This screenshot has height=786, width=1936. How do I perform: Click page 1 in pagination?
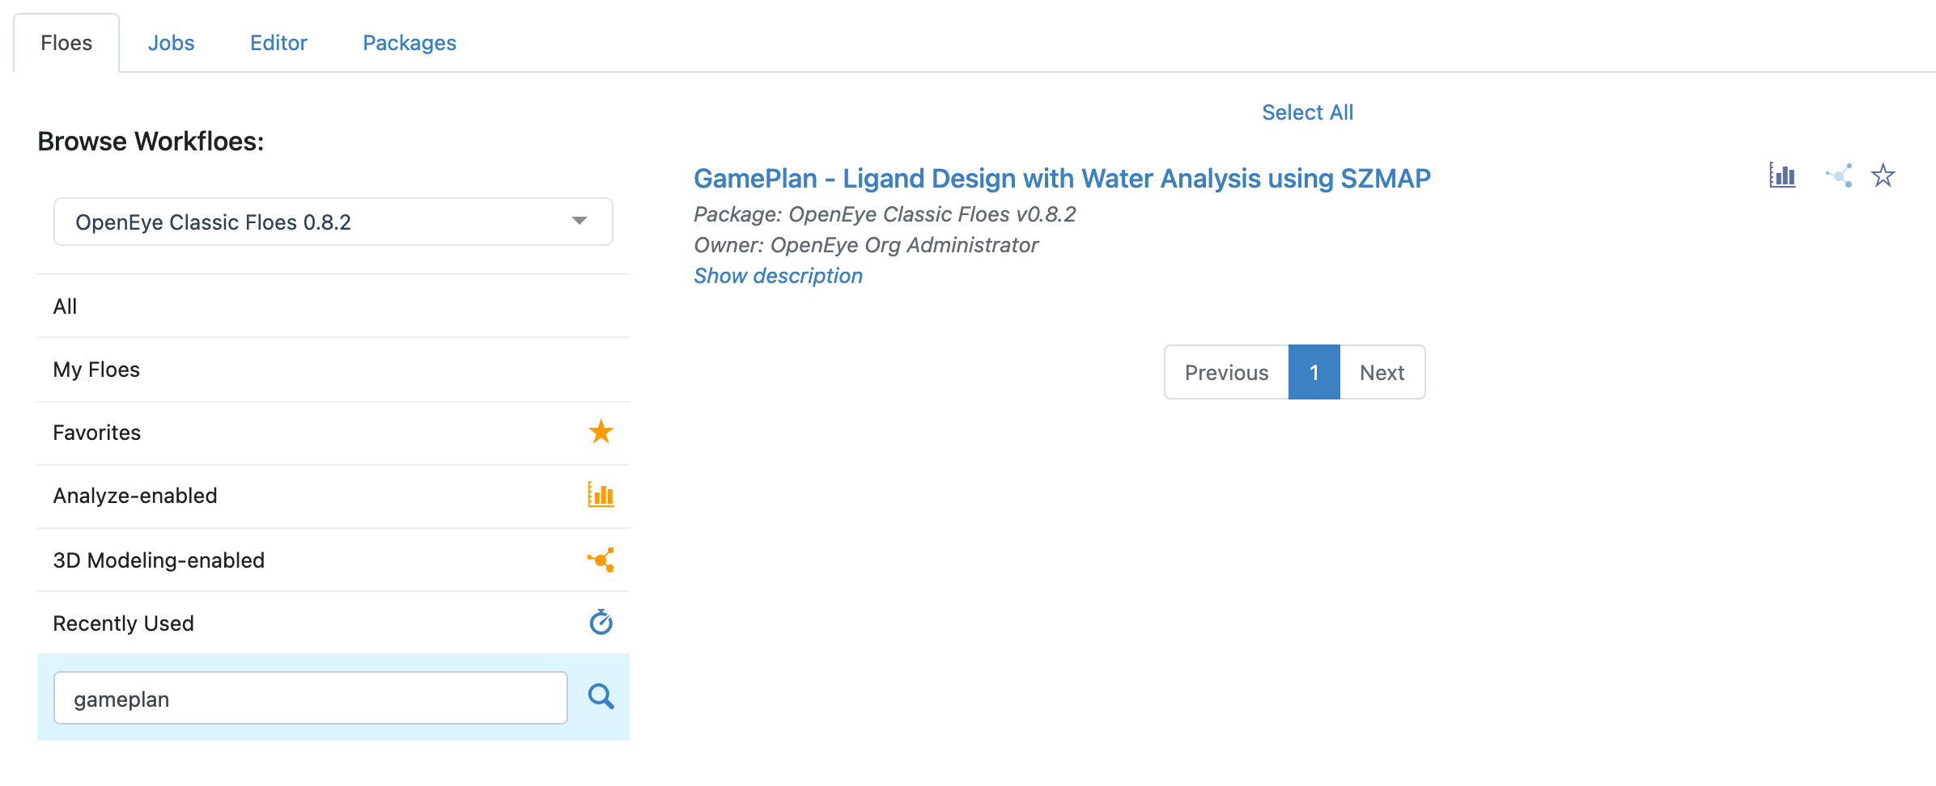(1314, 372)
